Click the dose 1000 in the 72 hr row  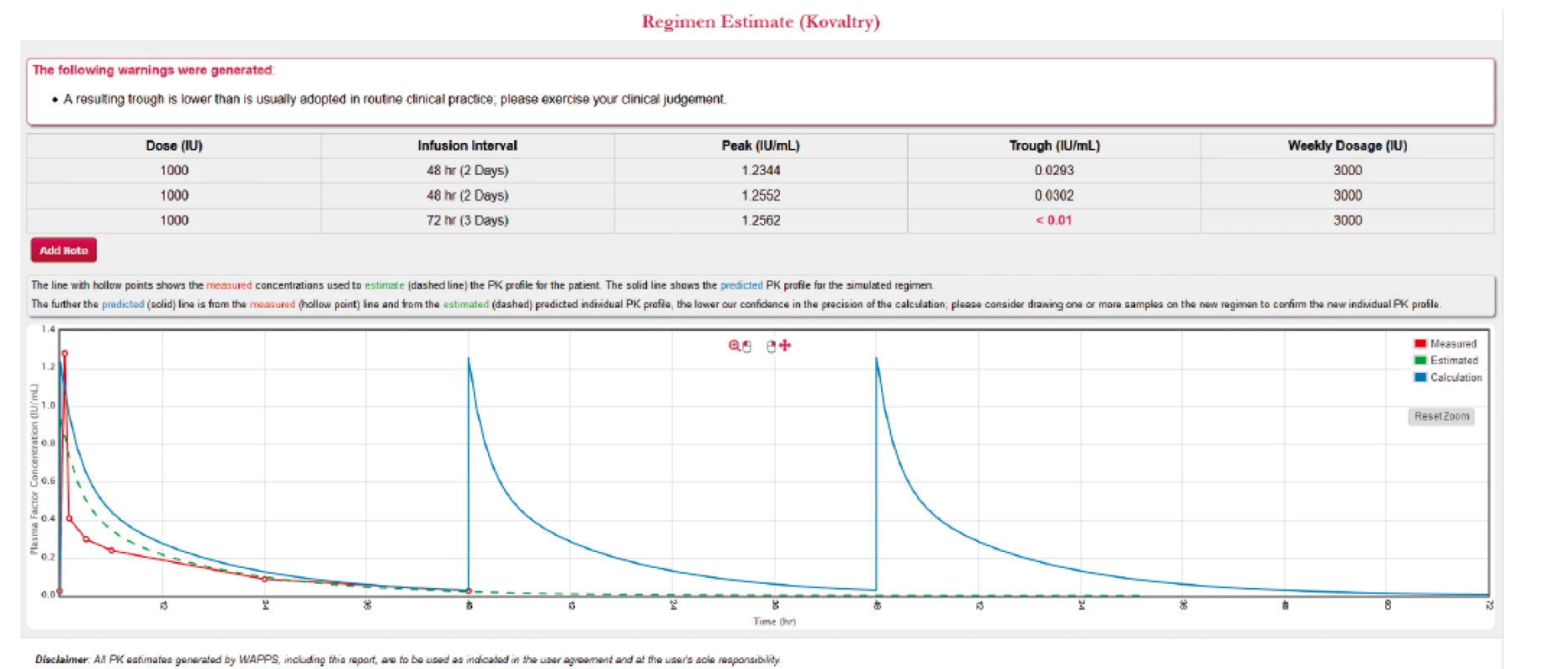[x=174, y=221]
